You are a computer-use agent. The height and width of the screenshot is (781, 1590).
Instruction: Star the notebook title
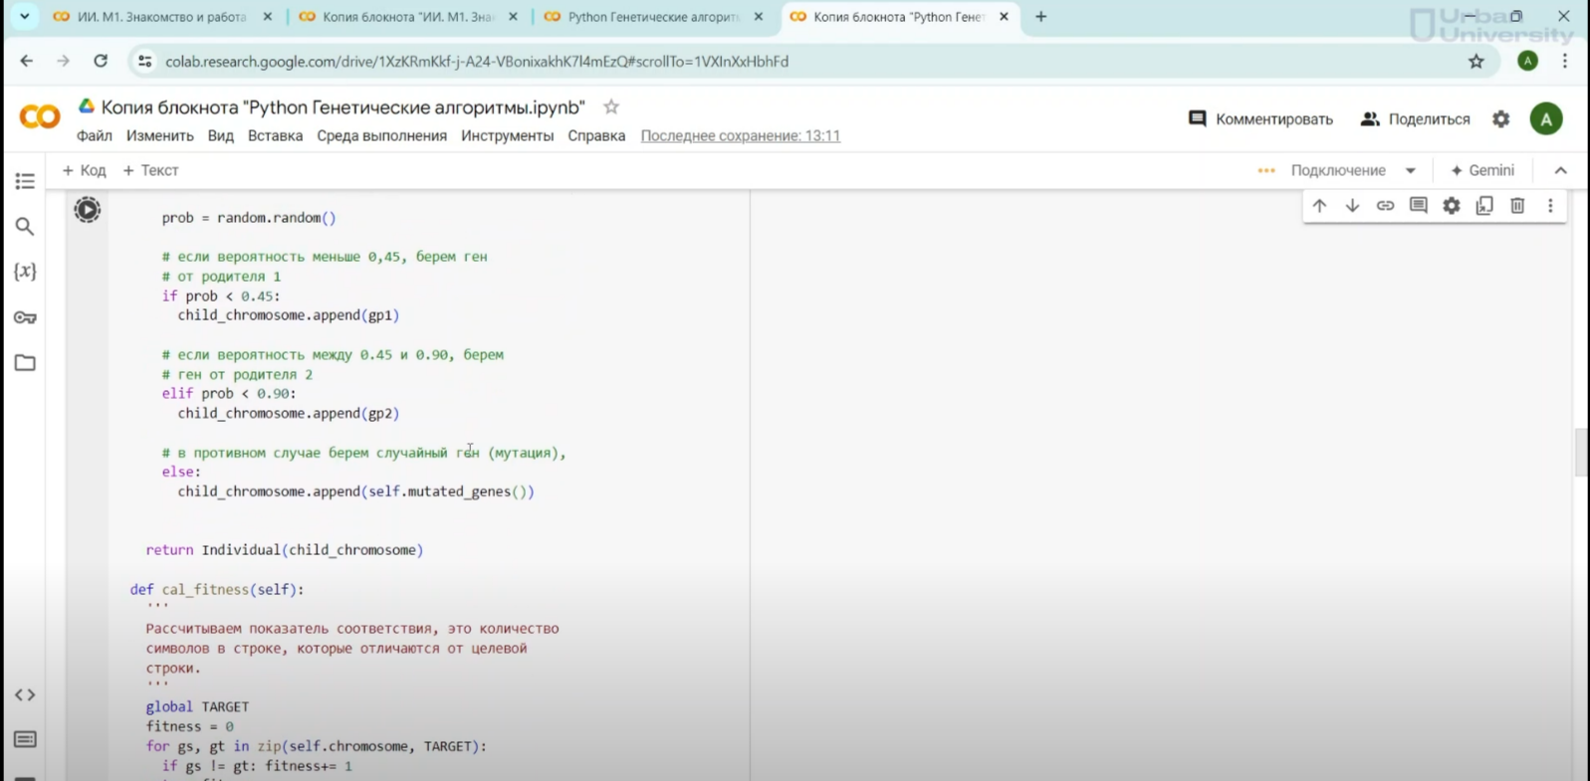pos(611,107)
